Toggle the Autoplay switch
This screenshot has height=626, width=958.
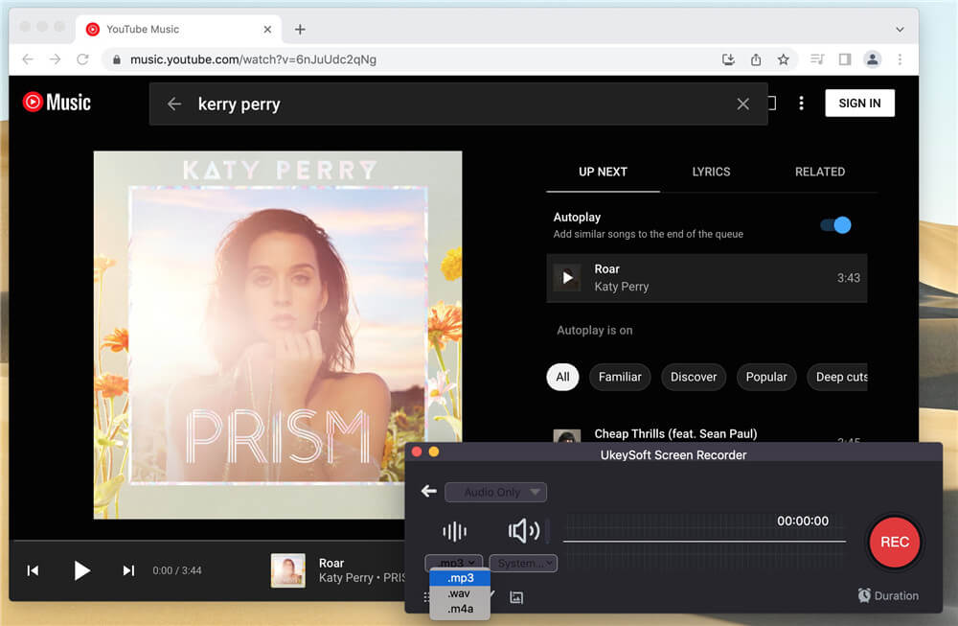[x=835, y=225]
